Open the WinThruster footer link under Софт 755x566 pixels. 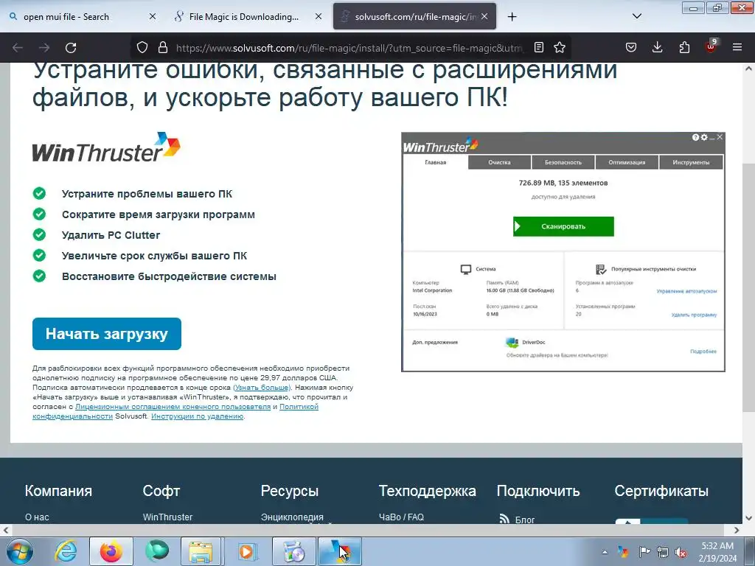coord(167,517)
